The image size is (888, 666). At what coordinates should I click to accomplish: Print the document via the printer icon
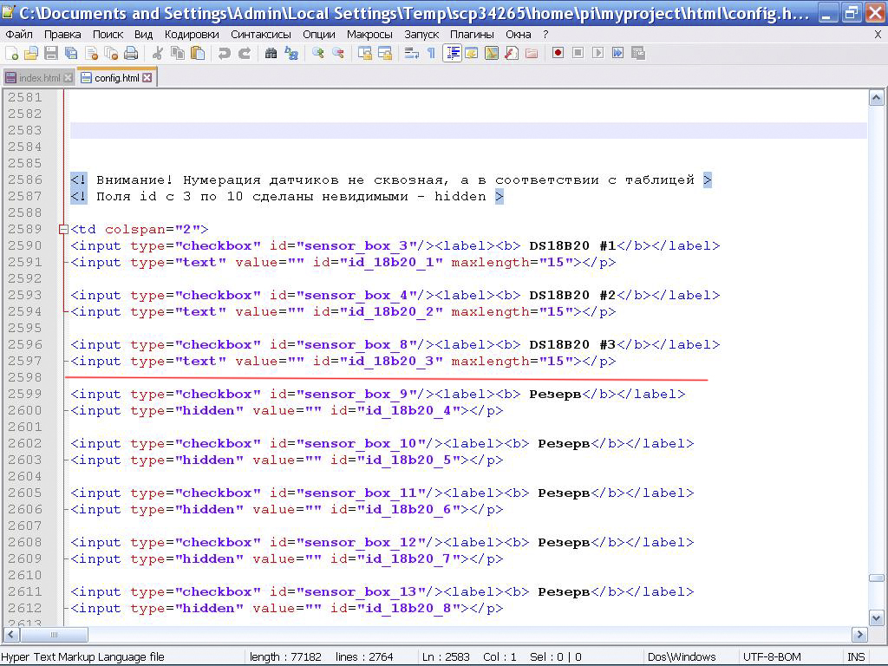[x=131, y=53]
